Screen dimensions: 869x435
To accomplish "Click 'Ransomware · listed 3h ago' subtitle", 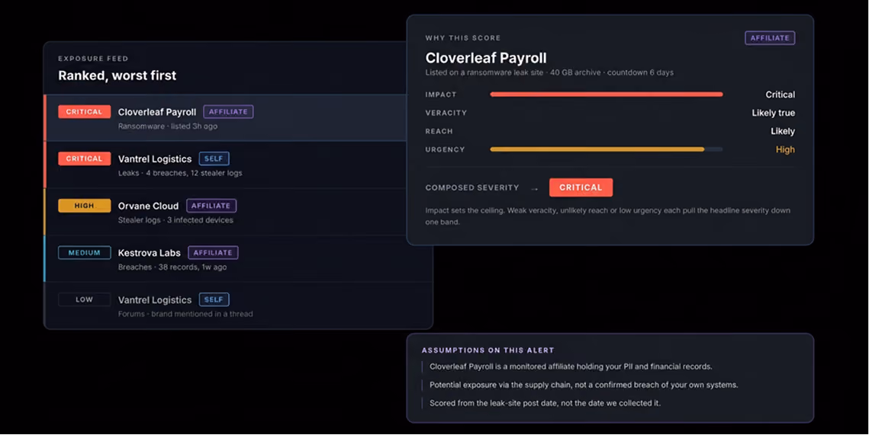I will pyautogui.click(x=167, y=126).
